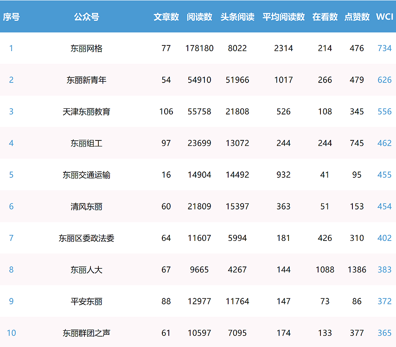Screen dimensions: 396x347
Task: Click rank number 7 of 东丽区委政法委
Action: (x=11, y=238)
